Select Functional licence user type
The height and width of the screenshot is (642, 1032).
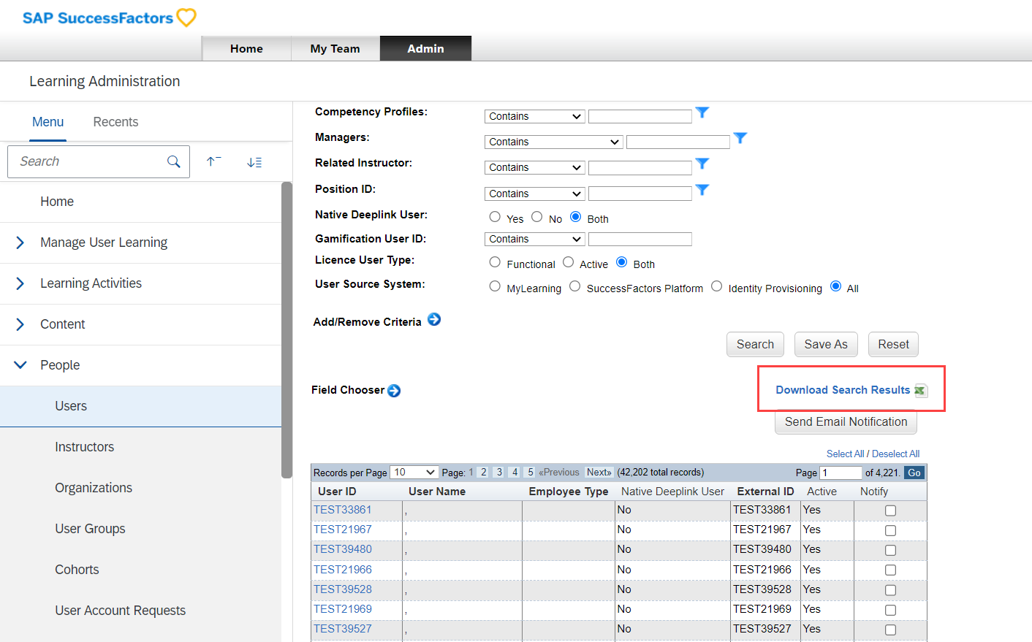495,262
